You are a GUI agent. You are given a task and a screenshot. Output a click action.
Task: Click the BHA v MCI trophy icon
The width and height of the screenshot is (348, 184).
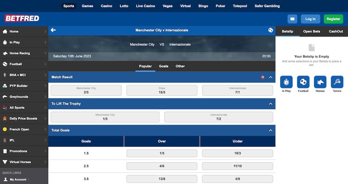tap(5, 75)
